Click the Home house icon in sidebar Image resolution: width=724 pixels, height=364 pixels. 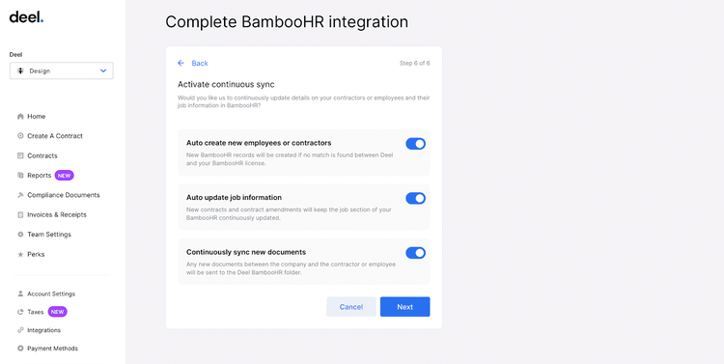point(20,117)
